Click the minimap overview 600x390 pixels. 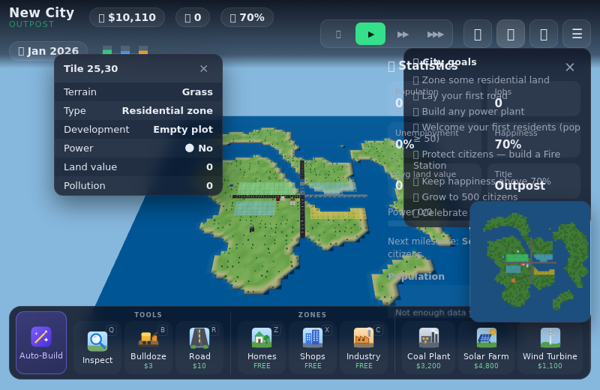[x=530, y=262]
